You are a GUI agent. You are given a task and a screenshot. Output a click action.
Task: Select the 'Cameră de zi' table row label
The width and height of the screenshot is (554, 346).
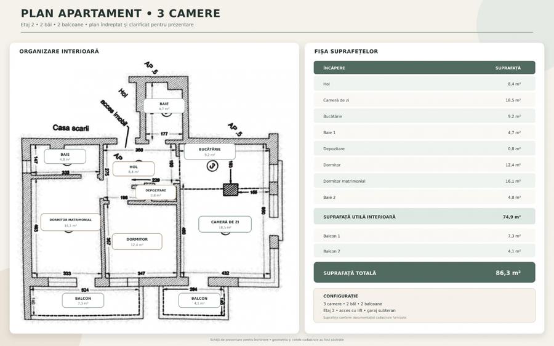[336, 100]
